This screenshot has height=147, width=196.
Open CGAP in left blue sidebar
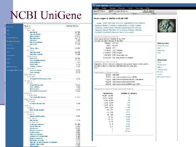[8, 63]
